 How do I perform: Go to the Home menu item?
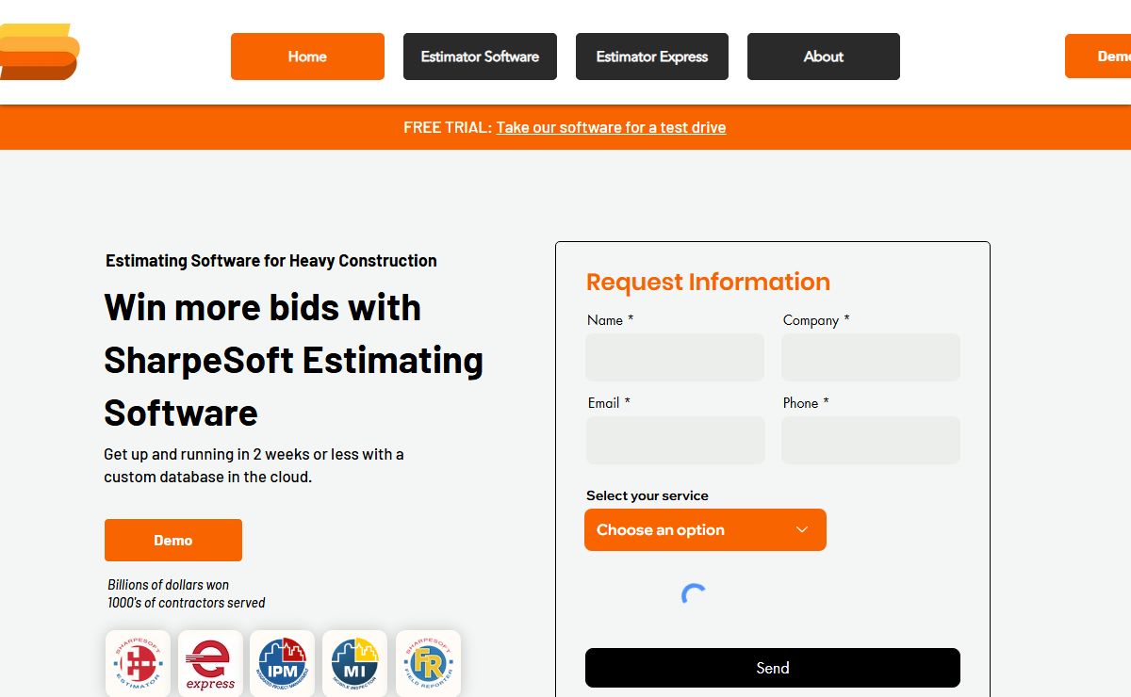307,57
